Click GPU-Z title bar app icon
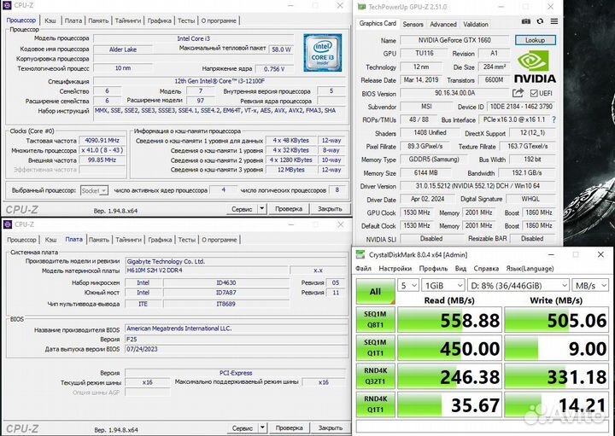This screenshot has height=436, width=615. [361, 7]
